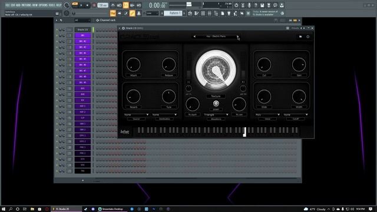The width and height of the screenshot is (377, 212).
Task: Click the mixer faders icon in toolbar
Action: 210,14
